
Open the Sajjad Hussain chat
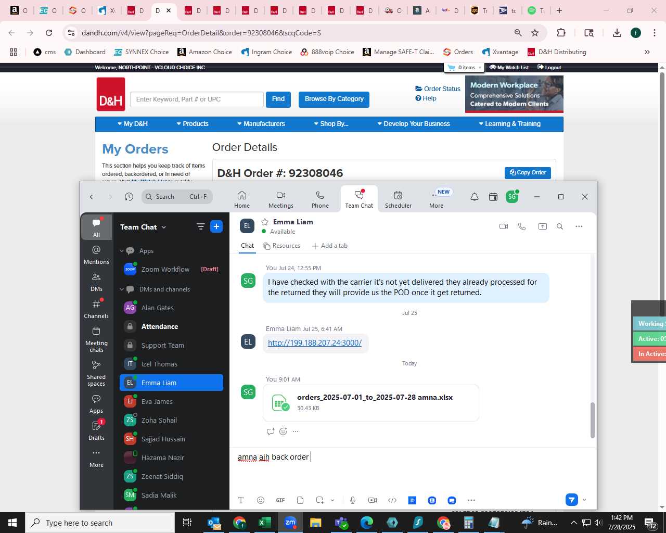click(x=171, y=439)
